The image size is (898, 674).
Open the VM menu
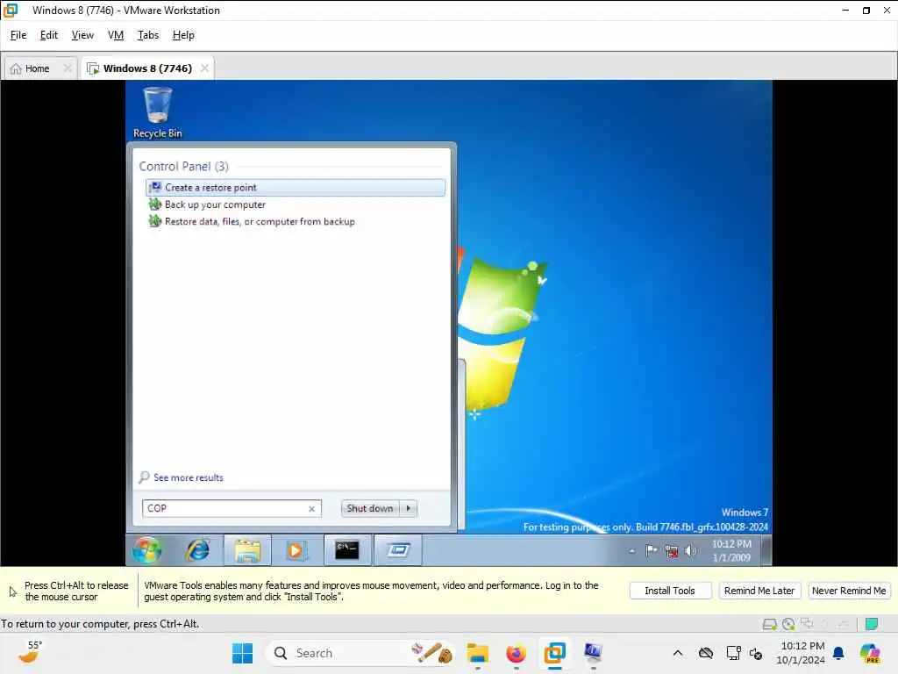coord(116,35)
